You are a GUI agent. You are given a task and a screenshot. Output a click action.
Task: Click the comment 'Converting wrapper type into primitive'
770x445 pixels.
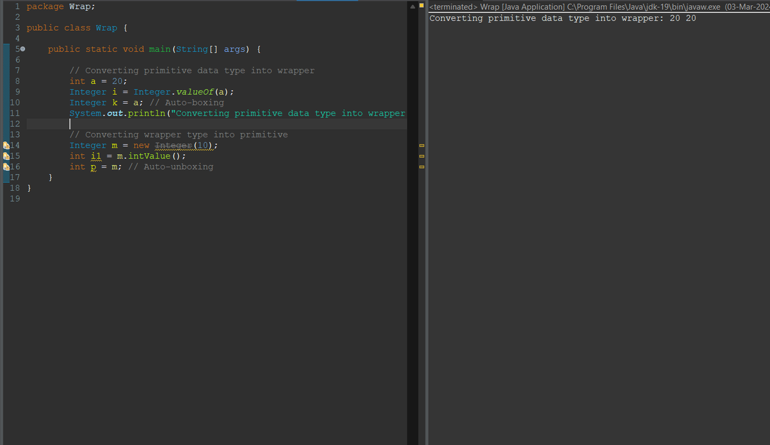178,135
